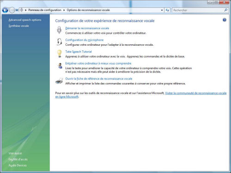
Task: Open the Audio Devices link
Action: pyautogui.click(x=18, y=166)
